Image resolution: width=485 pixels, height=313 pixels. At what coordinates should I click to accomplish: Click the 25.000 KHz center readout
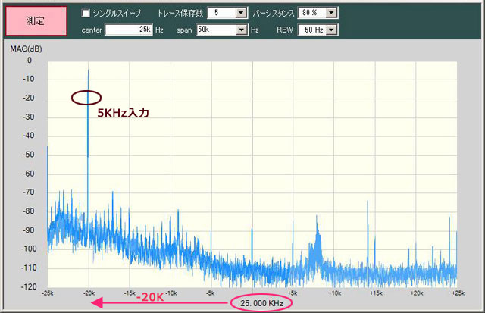click(x=261, y=303)
